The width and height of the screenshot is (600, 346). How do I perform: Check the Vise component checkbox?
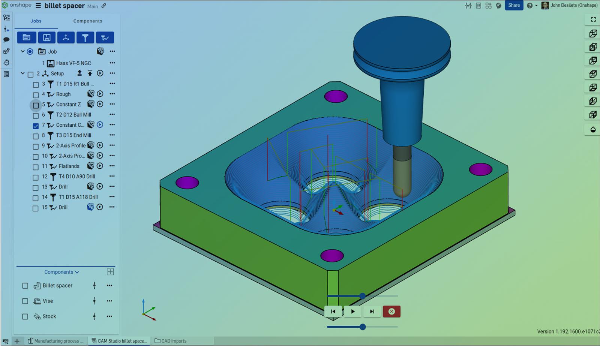point(25,301)
